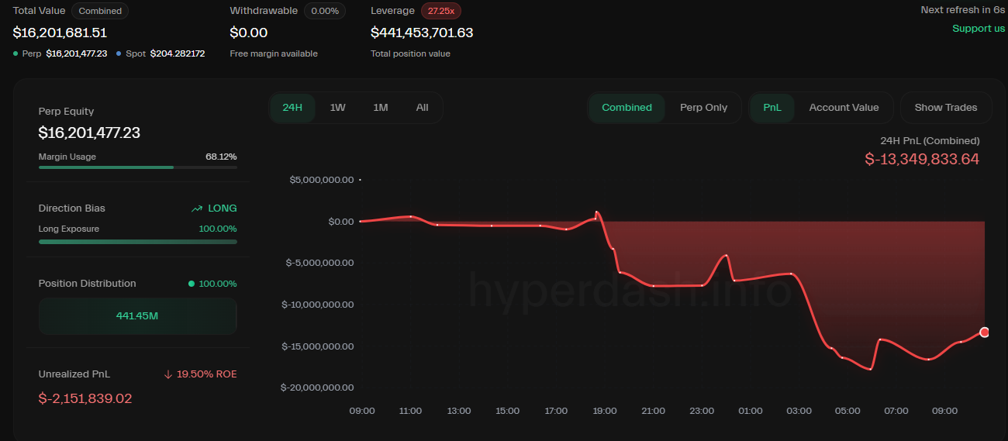Click the Combined badge next to Total Value

100,11
